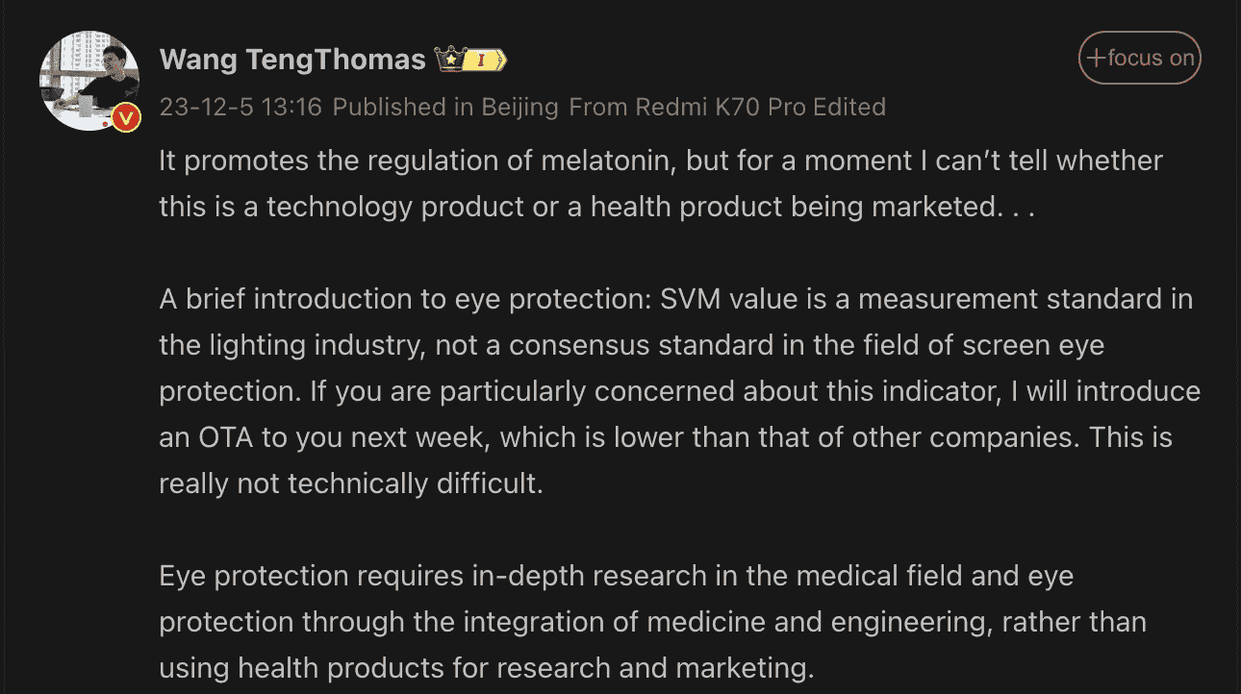Click the 23-12-5 13:16 post timestamp

(x=241, y=107)
